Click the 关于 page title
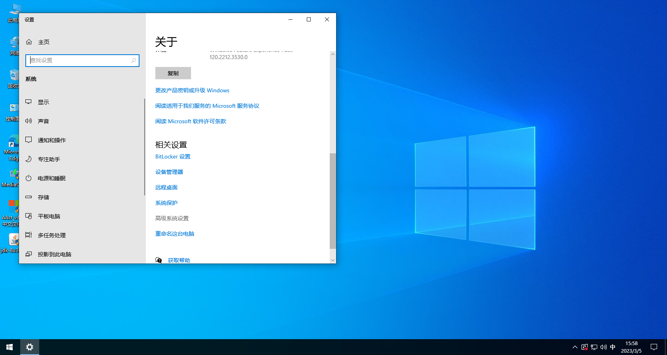Image resolution: width=667 pixels, height=355 pixels. 166,42
